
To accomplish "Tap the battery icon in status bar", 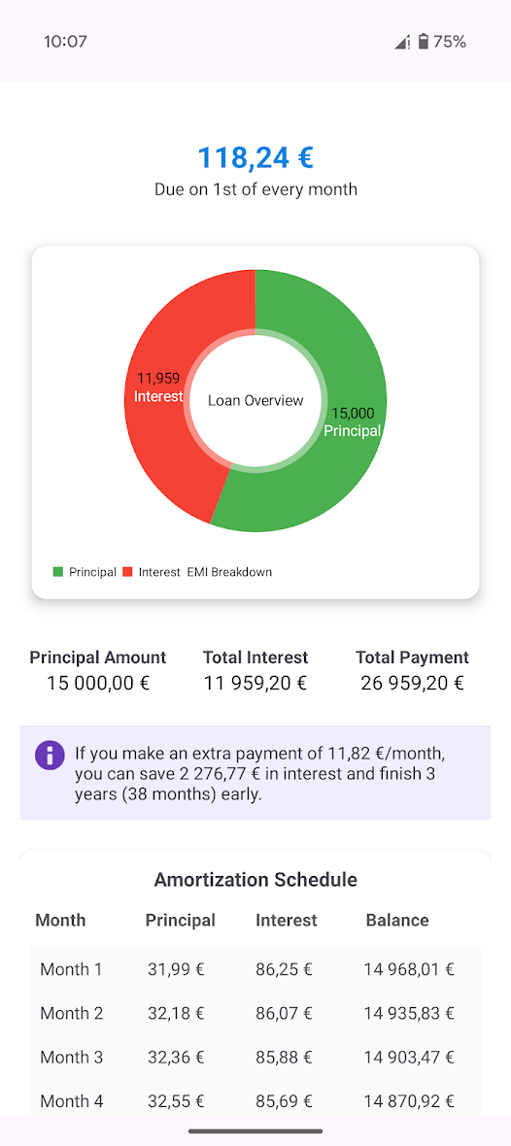I will point(424,42).
